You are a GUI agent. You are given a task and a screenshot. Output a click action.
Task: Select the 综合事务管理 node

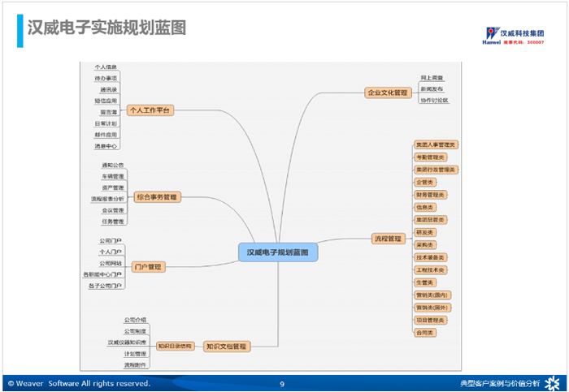[x=157, y=197]
